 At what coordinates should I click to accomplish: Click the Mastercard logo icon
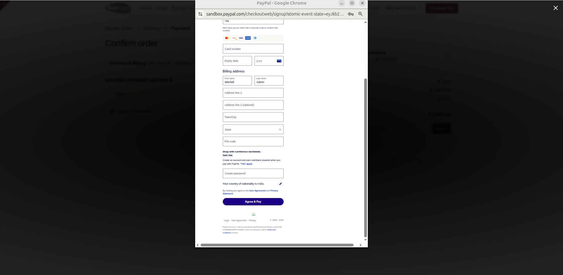(227, 38)
